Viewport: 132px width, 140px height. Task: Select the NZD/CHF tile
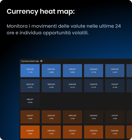coord(51,71)
